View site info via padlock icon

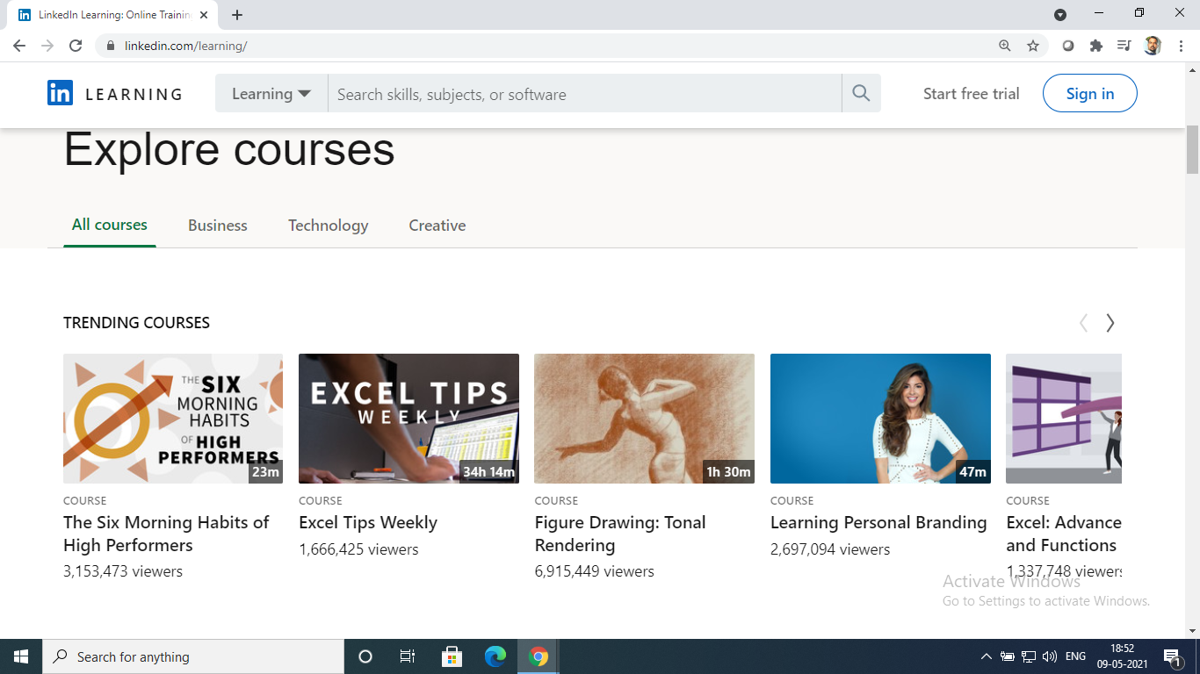(x=111, y=46)
